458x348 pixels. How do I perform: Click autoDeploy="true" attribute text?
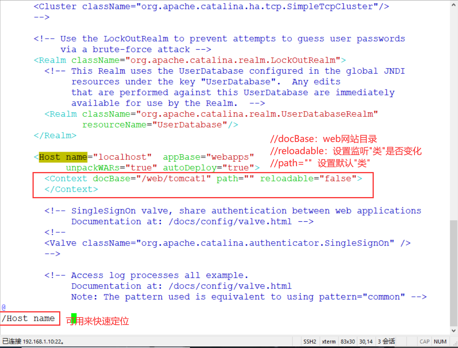tap(208, 168)
